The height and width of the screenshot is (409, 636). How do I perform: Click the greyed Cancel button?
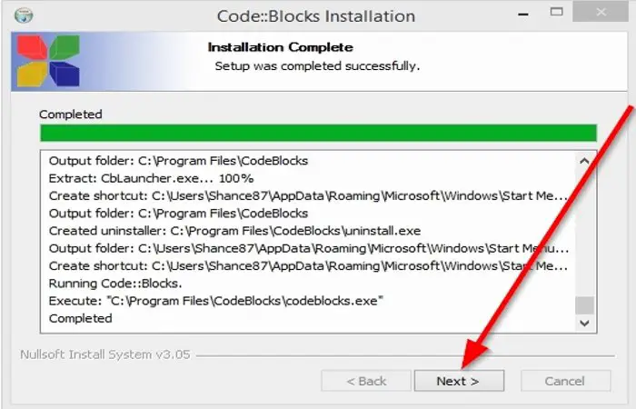click(x=565, y=381)
